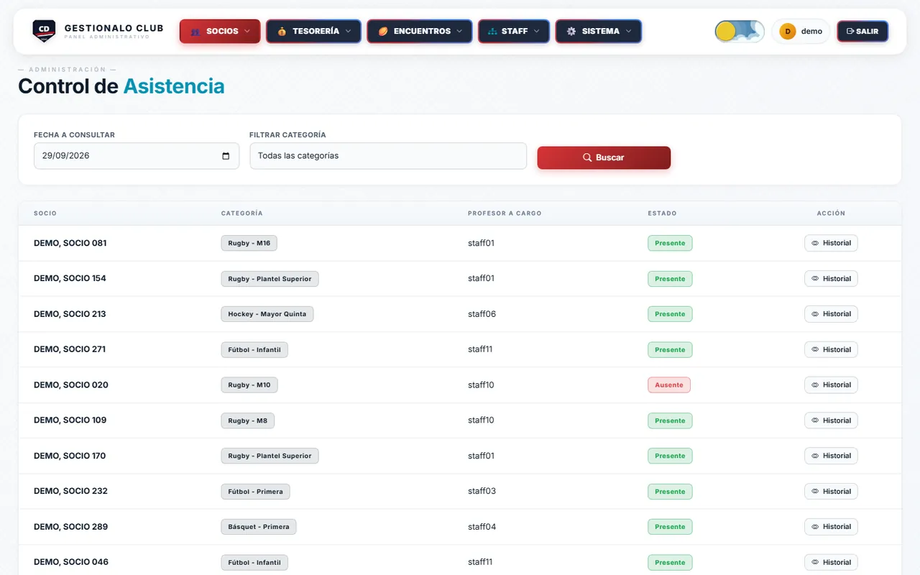Click the Presente status of SOCIO 081

click(670, 243)
